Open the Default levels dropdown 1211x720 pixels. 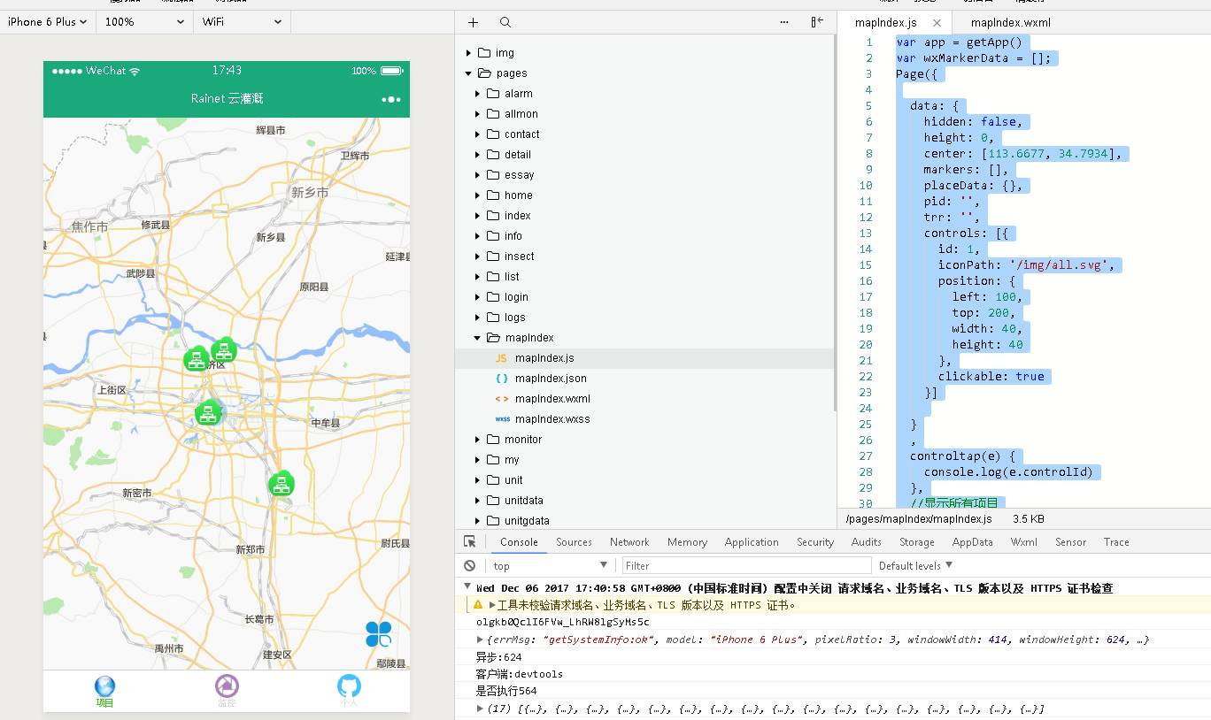click(915, 565)
